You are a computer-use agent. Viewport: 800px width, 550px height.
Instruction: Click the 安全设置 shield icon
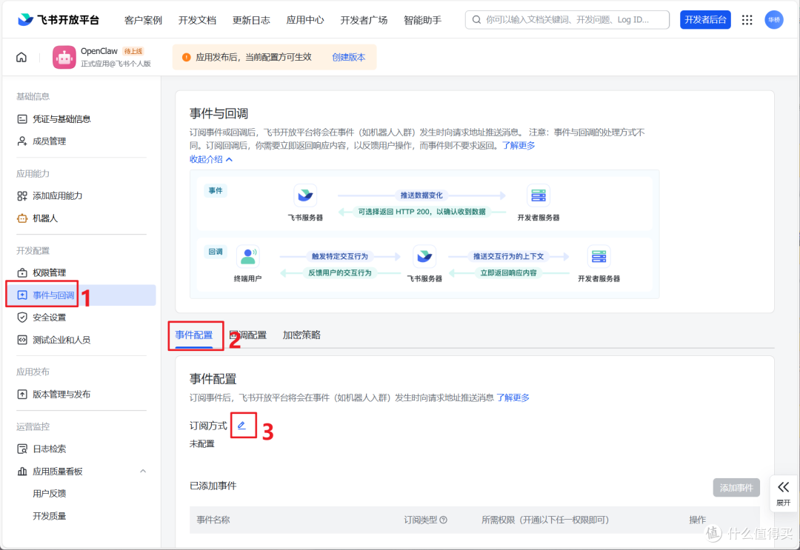pos(22,318)
